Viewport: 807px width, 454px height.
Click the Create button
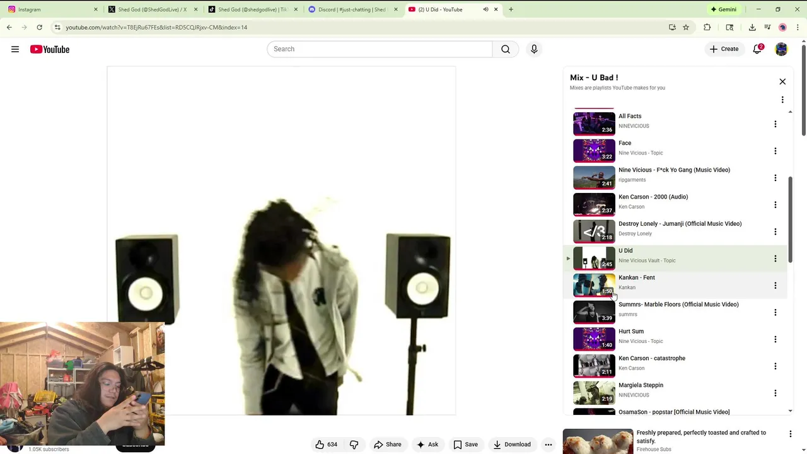tap(724, 49)
